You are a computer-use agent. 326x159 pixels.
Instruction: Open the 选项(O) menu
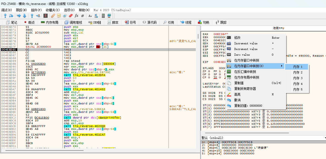[69, 10]
